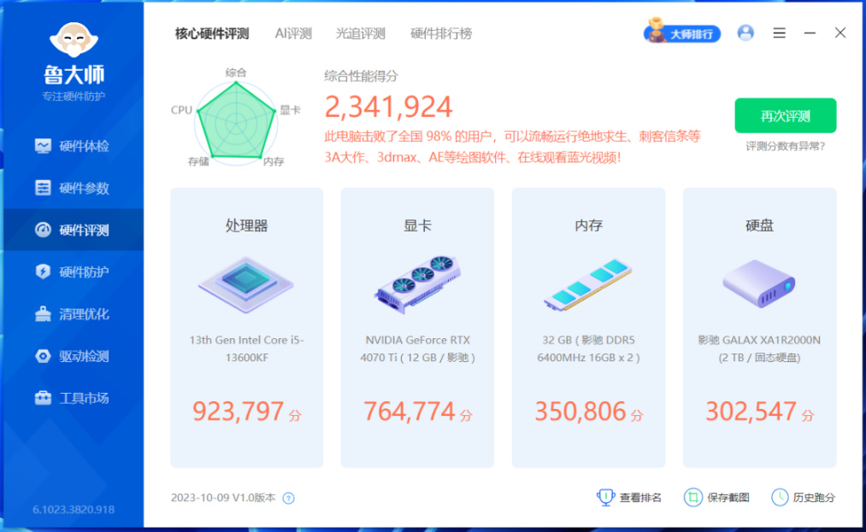The image size is (866, 532).
Task: Open 硬件体检 sidebar menu item
Action: point(74,146)
